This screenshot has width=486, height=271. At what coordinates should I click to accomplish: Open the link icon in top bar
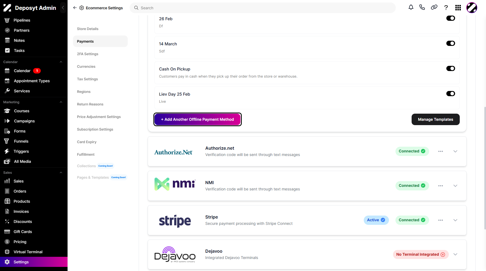434,8
